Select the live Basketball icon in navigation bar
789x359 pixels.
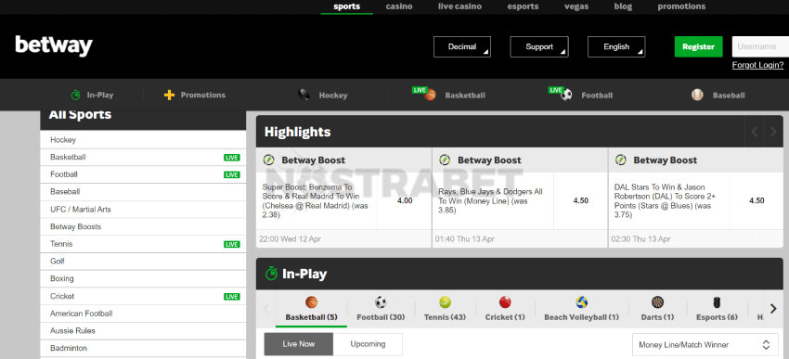coord(430,95)
